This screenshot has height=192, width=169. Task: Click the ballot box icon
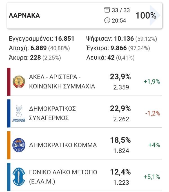coord(107,10)
